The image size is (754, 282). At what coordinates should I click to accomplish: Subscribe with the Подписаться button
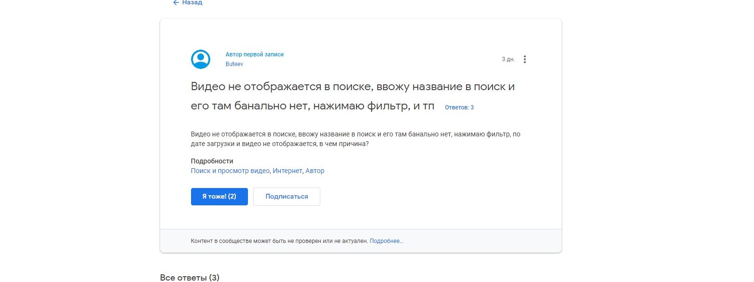287,197
